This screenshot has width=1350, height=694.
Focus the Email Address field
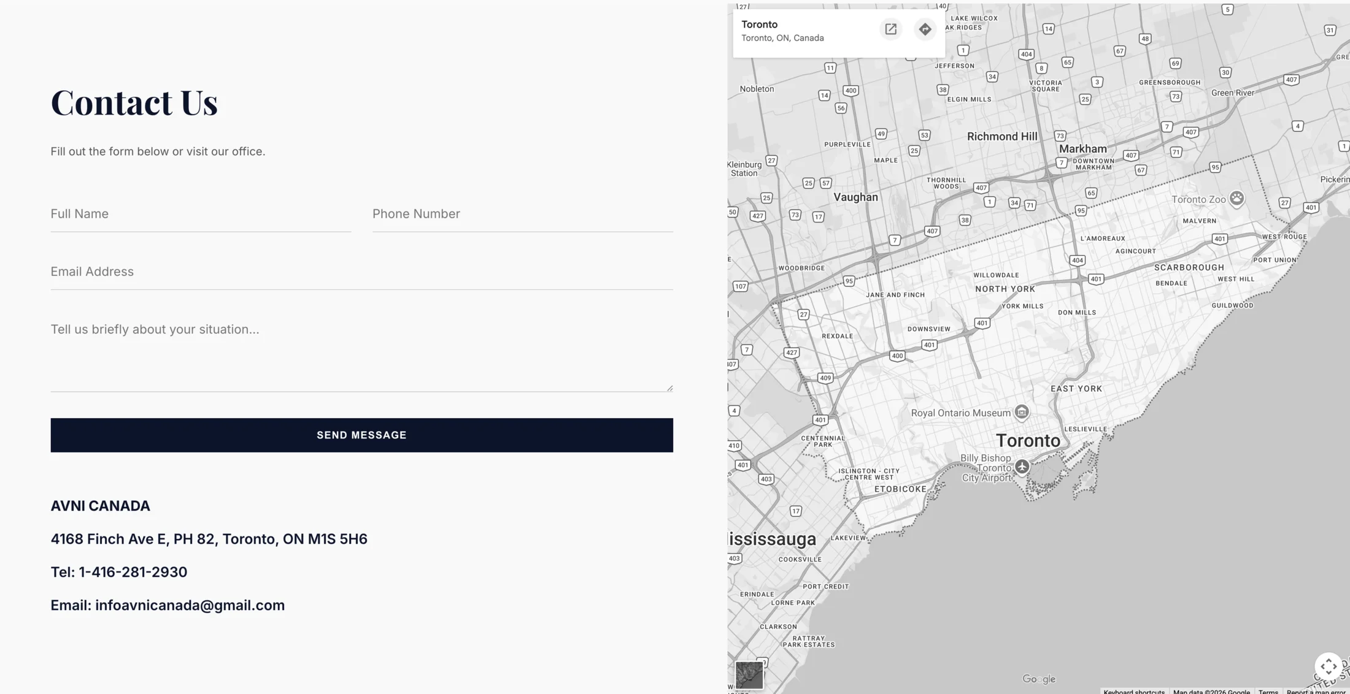click(362, 272)
